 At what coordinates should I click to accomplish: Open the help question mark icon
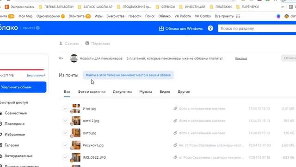[x=210, y=28]
